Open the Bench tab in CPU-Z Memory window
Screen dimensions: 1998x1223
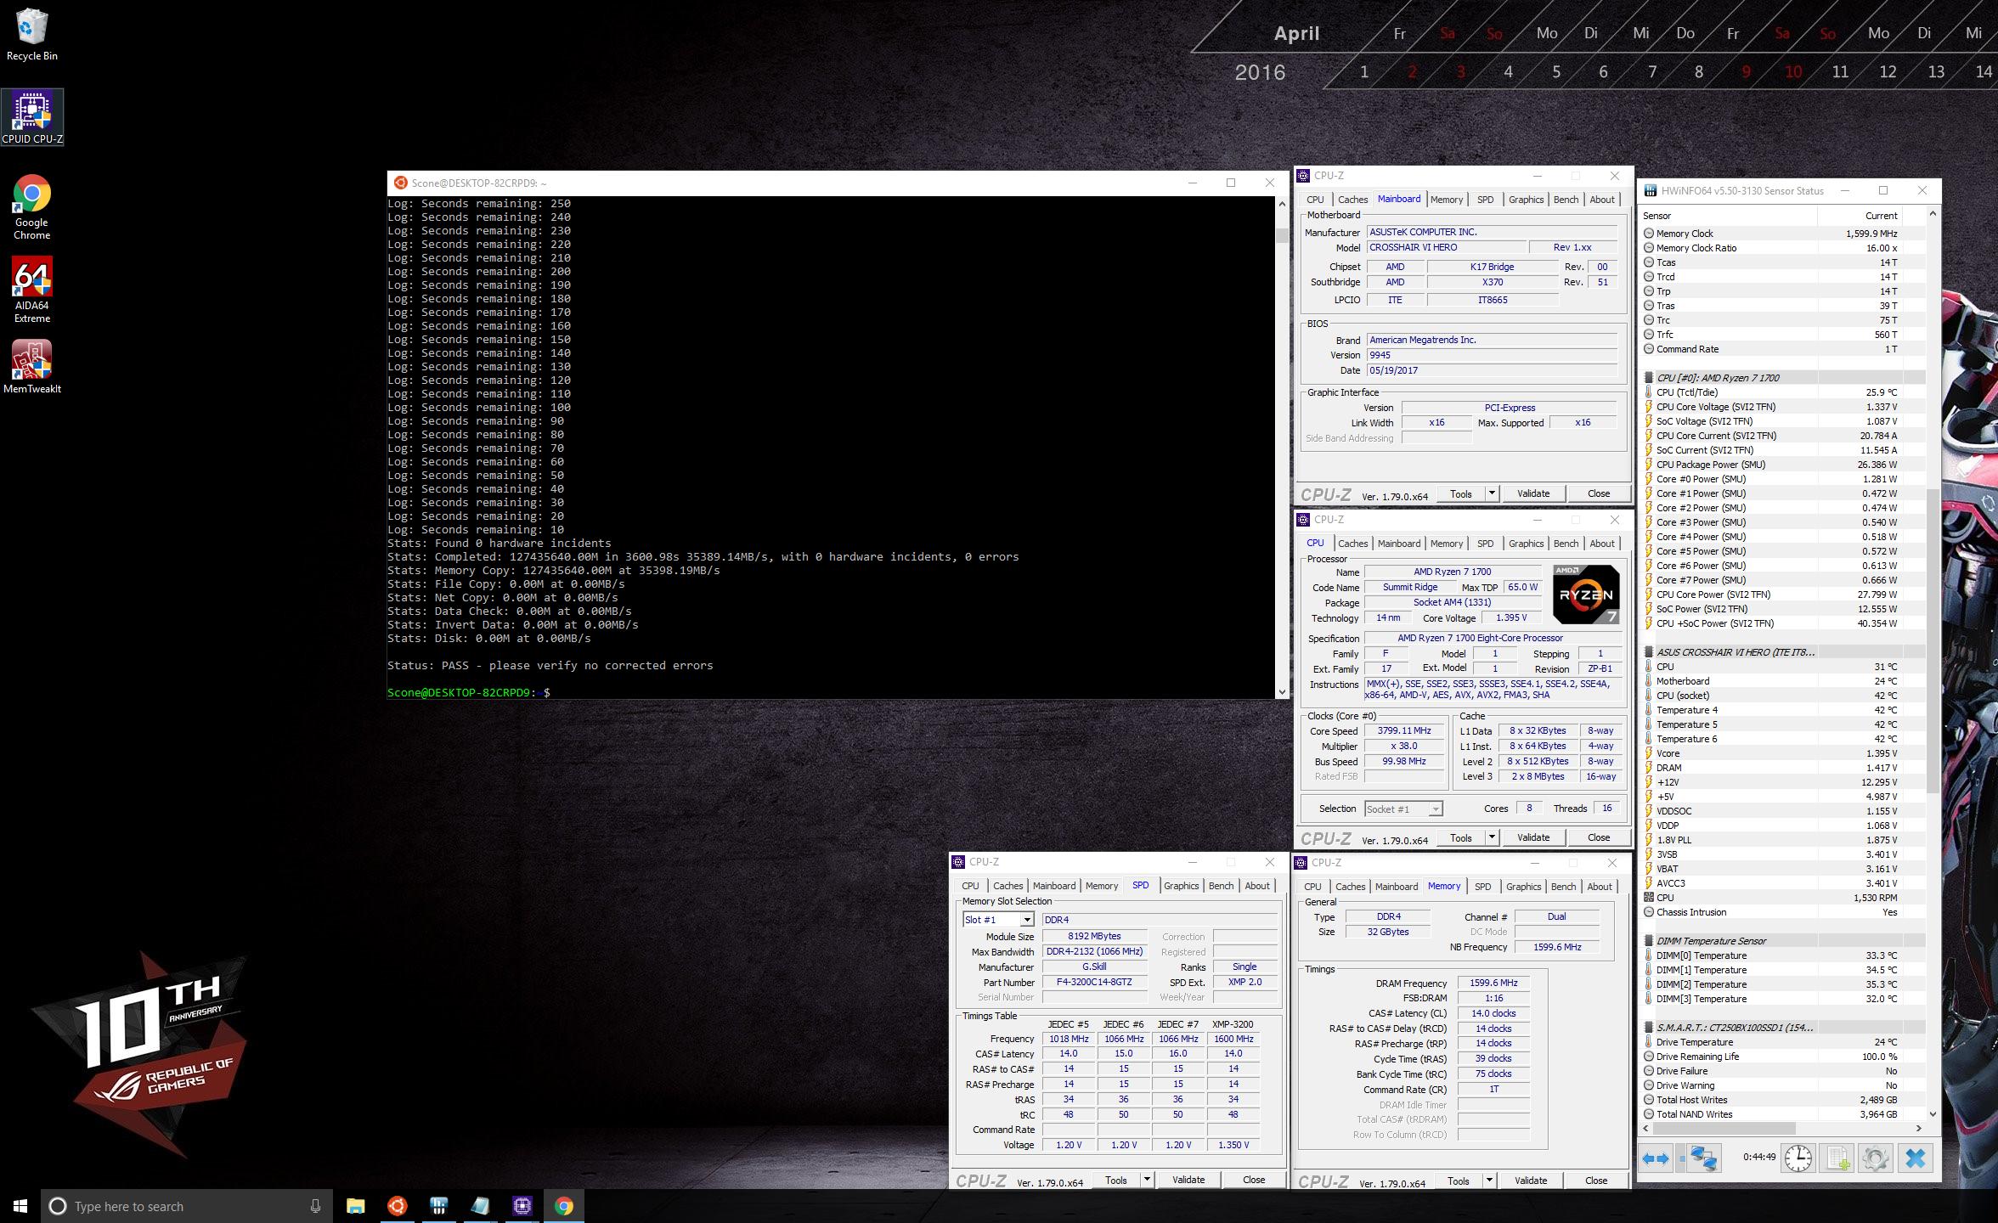coord(1563,887)
